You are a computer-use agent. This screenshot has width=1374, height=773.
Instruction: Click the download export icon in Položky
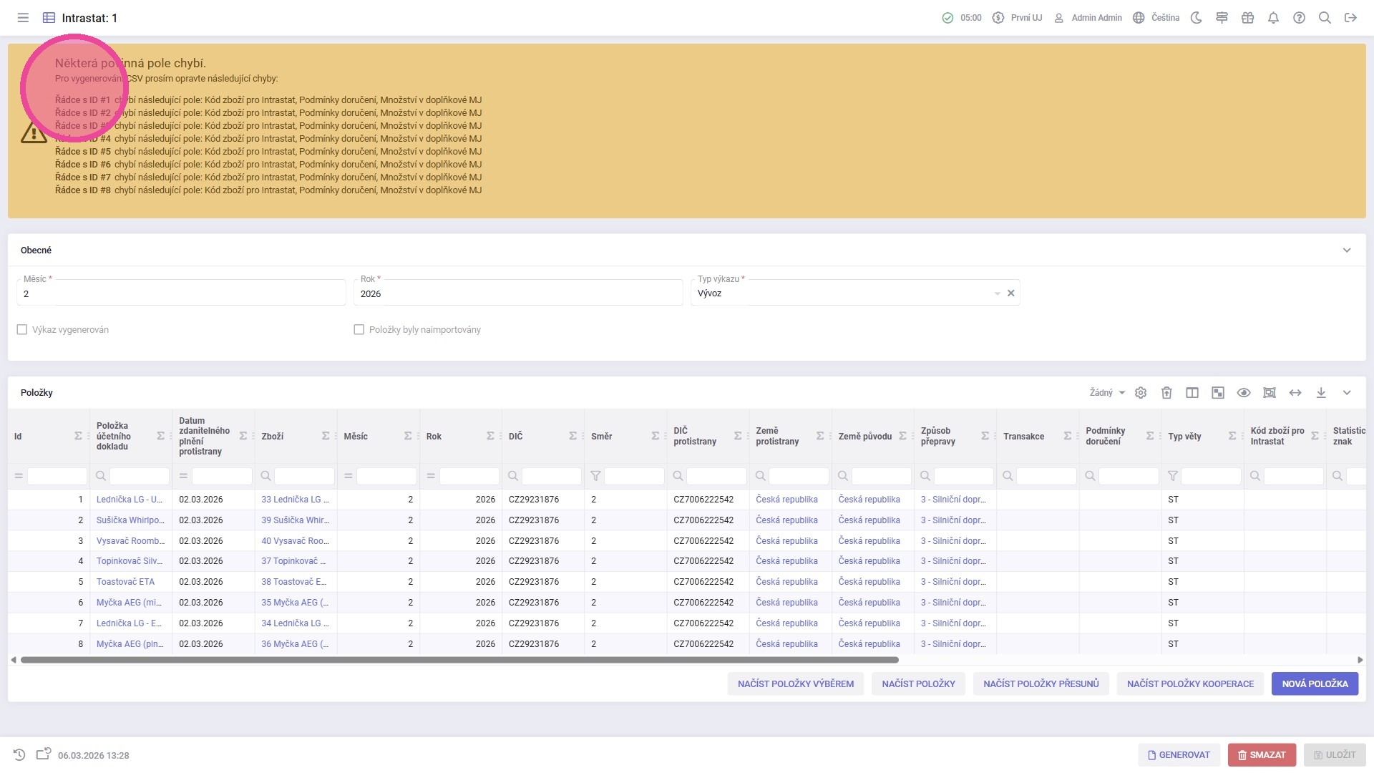(x=1321, y=393)
